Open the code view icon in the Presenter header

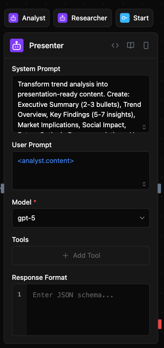pyautogui.click(x=115, y=45)
